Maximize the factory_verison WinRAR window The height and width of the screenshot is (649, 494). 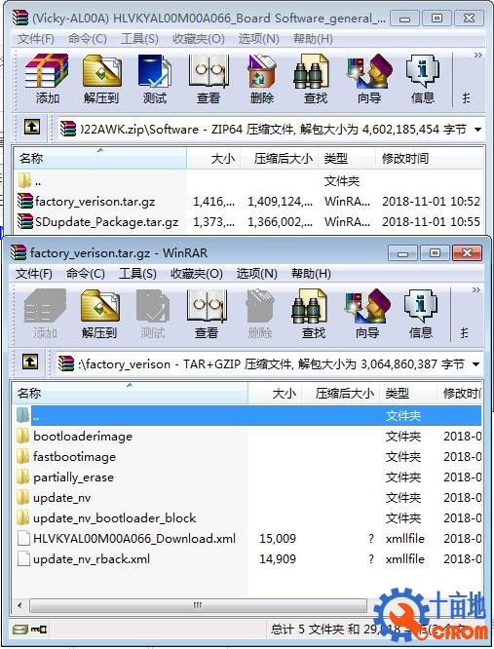tap(435, 253)
